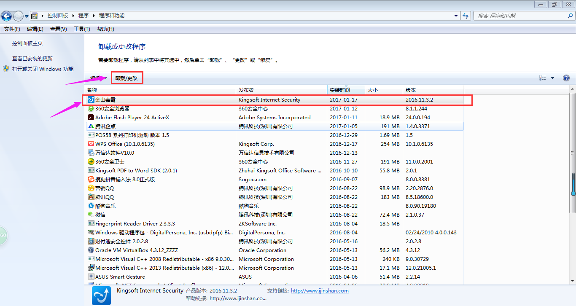Click the Back navigation arrow button
576x306 pixels.
click(6, 16)
